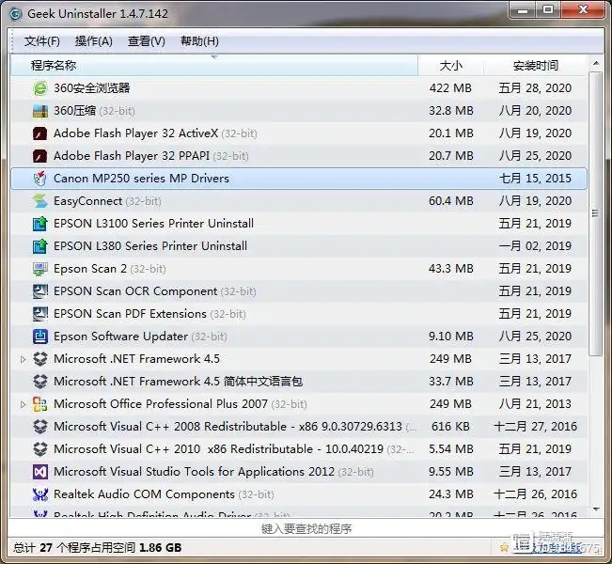Click the 422 MB size value
612x564 pixels.
pyautogui.click(x=450, y=88)
